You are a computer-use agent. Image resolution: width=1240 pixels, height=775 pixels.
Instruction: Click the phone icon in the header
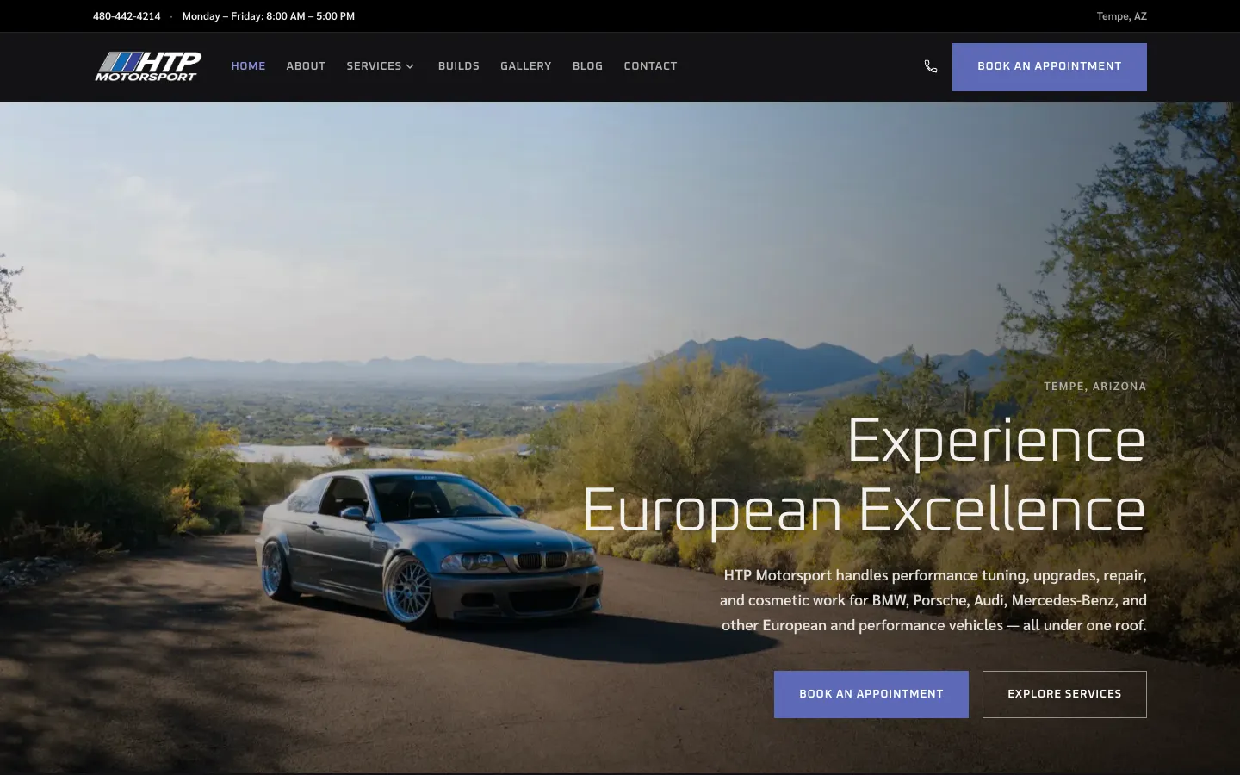click(x=931, y=66)
